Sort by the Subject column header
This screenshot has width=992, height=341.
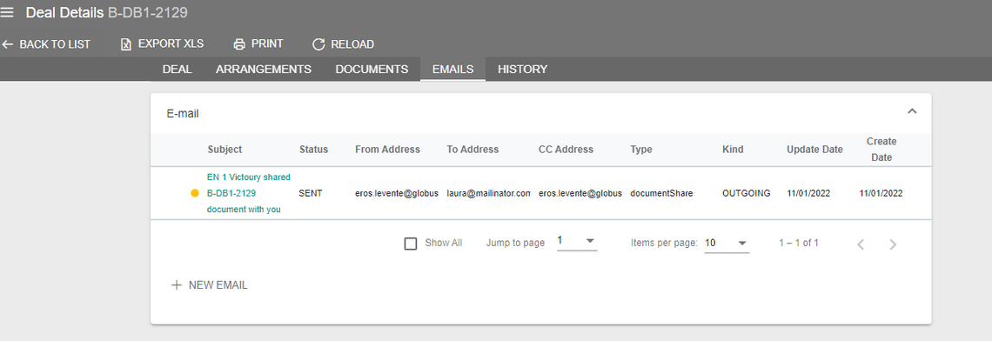click(x=225, y=150)
